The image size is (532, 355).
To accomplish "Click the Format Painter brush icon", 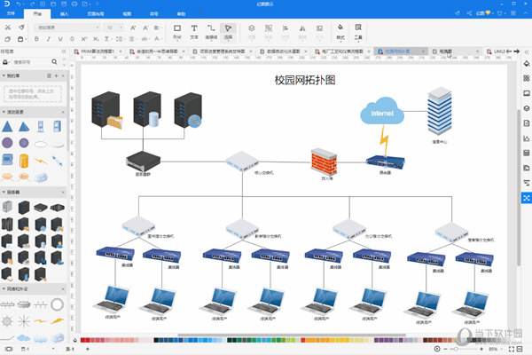I will click(21, 28).
